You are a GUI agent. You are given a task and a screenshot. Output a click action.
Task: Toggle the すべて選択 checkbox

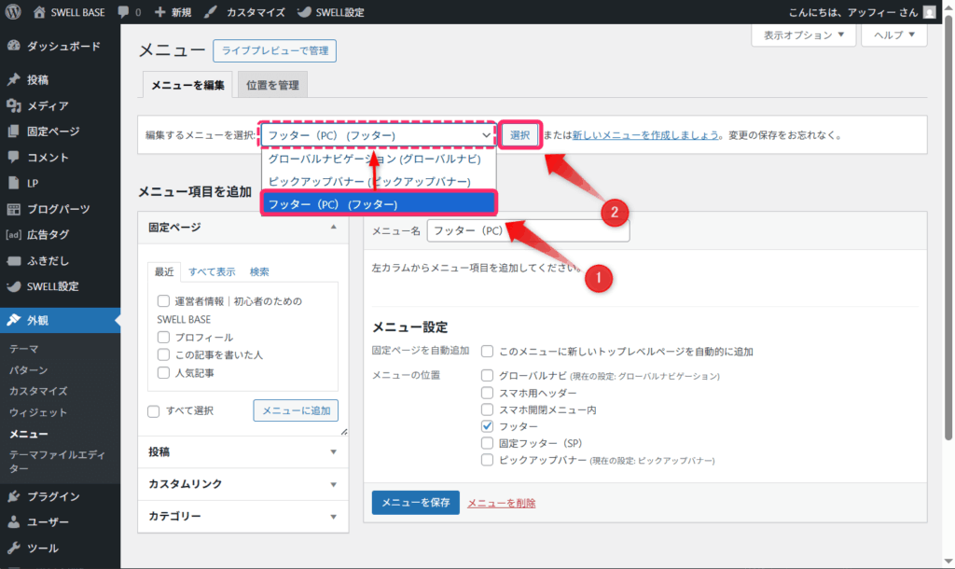click(x=154, y=411)
